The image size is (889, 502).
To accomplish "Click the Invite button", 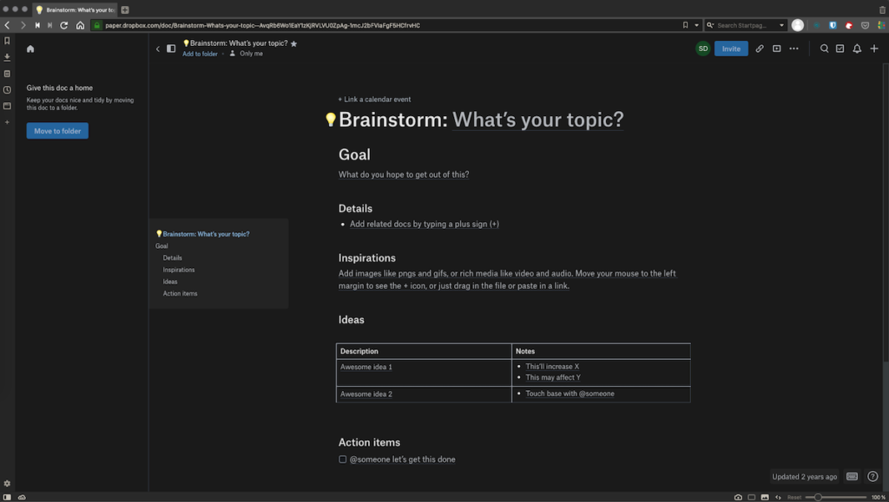I will [x=730, y=49].
